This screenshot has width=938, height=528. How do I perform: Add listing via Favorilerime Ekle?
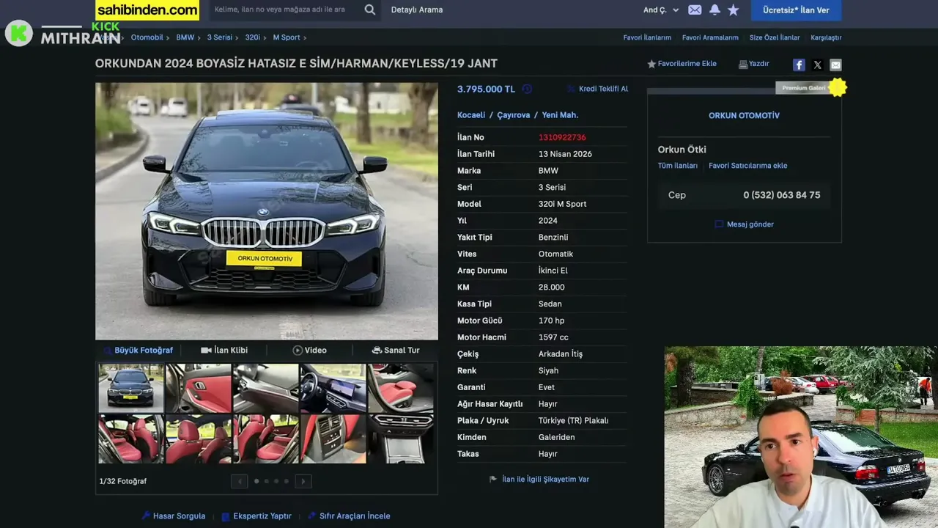point(682,64)
